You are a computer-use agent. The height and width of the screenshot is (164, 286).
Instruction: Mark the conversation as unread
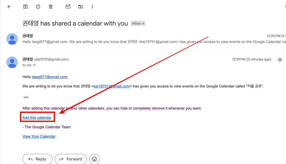68,7
